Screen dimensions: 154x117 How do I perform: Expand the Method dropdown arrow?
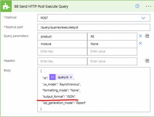click(143, 18)
